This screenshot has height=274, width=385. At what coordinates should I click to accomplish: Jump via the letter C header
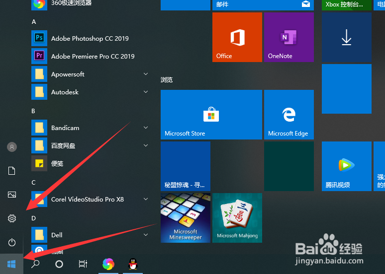tap(34, 183)
